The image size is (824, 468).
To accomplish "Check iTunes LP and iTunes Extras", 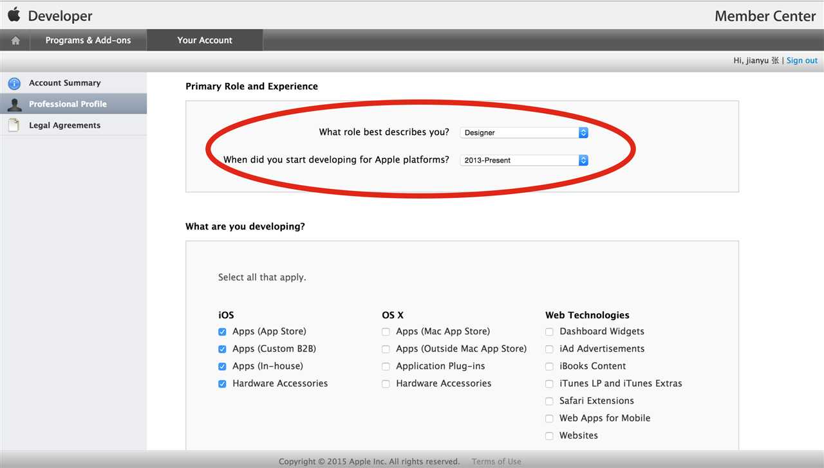I will point(549,384).
